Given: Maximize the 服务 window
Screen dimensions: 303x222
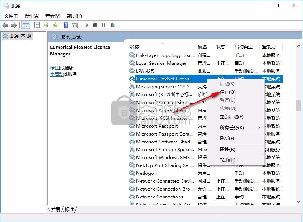Looking at the screenshot, I should (x=277, y=6).
